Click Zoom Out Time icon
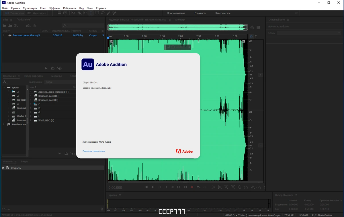The width and height of the screenshot is (344, 217). click(233, 187)
